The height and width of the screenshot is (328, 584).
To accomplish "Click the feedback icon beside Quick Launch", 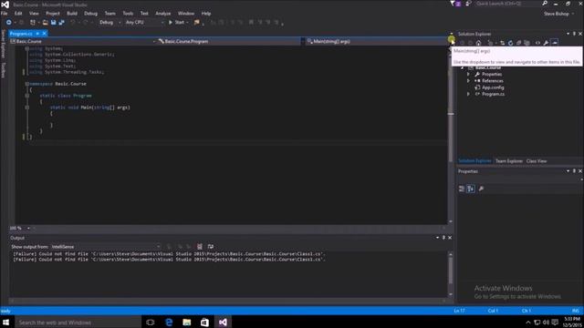I will point(468,4).
